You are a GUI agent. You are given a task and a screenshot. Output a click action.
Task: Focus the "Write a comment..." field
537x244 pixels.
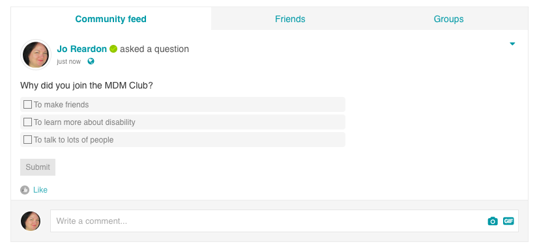coord(284,221)
